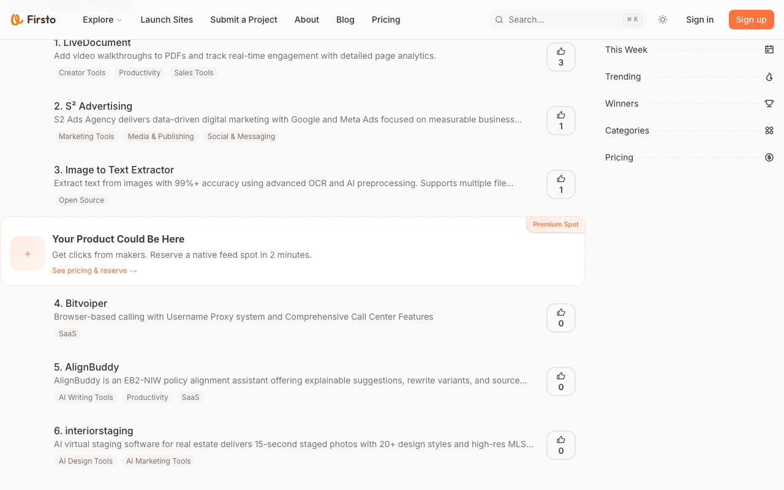Click the search magnifier icon
The height and width of the screenshot is (490, 784).
pos(499,20)
